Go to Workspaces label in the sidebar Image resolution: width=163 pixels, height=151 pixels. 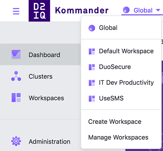46,98
